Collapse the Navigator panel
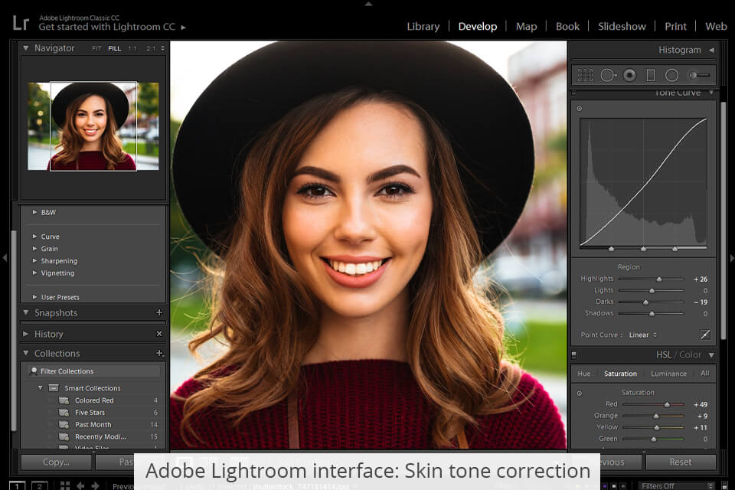 pyautogui.click(x=26, y=47)
